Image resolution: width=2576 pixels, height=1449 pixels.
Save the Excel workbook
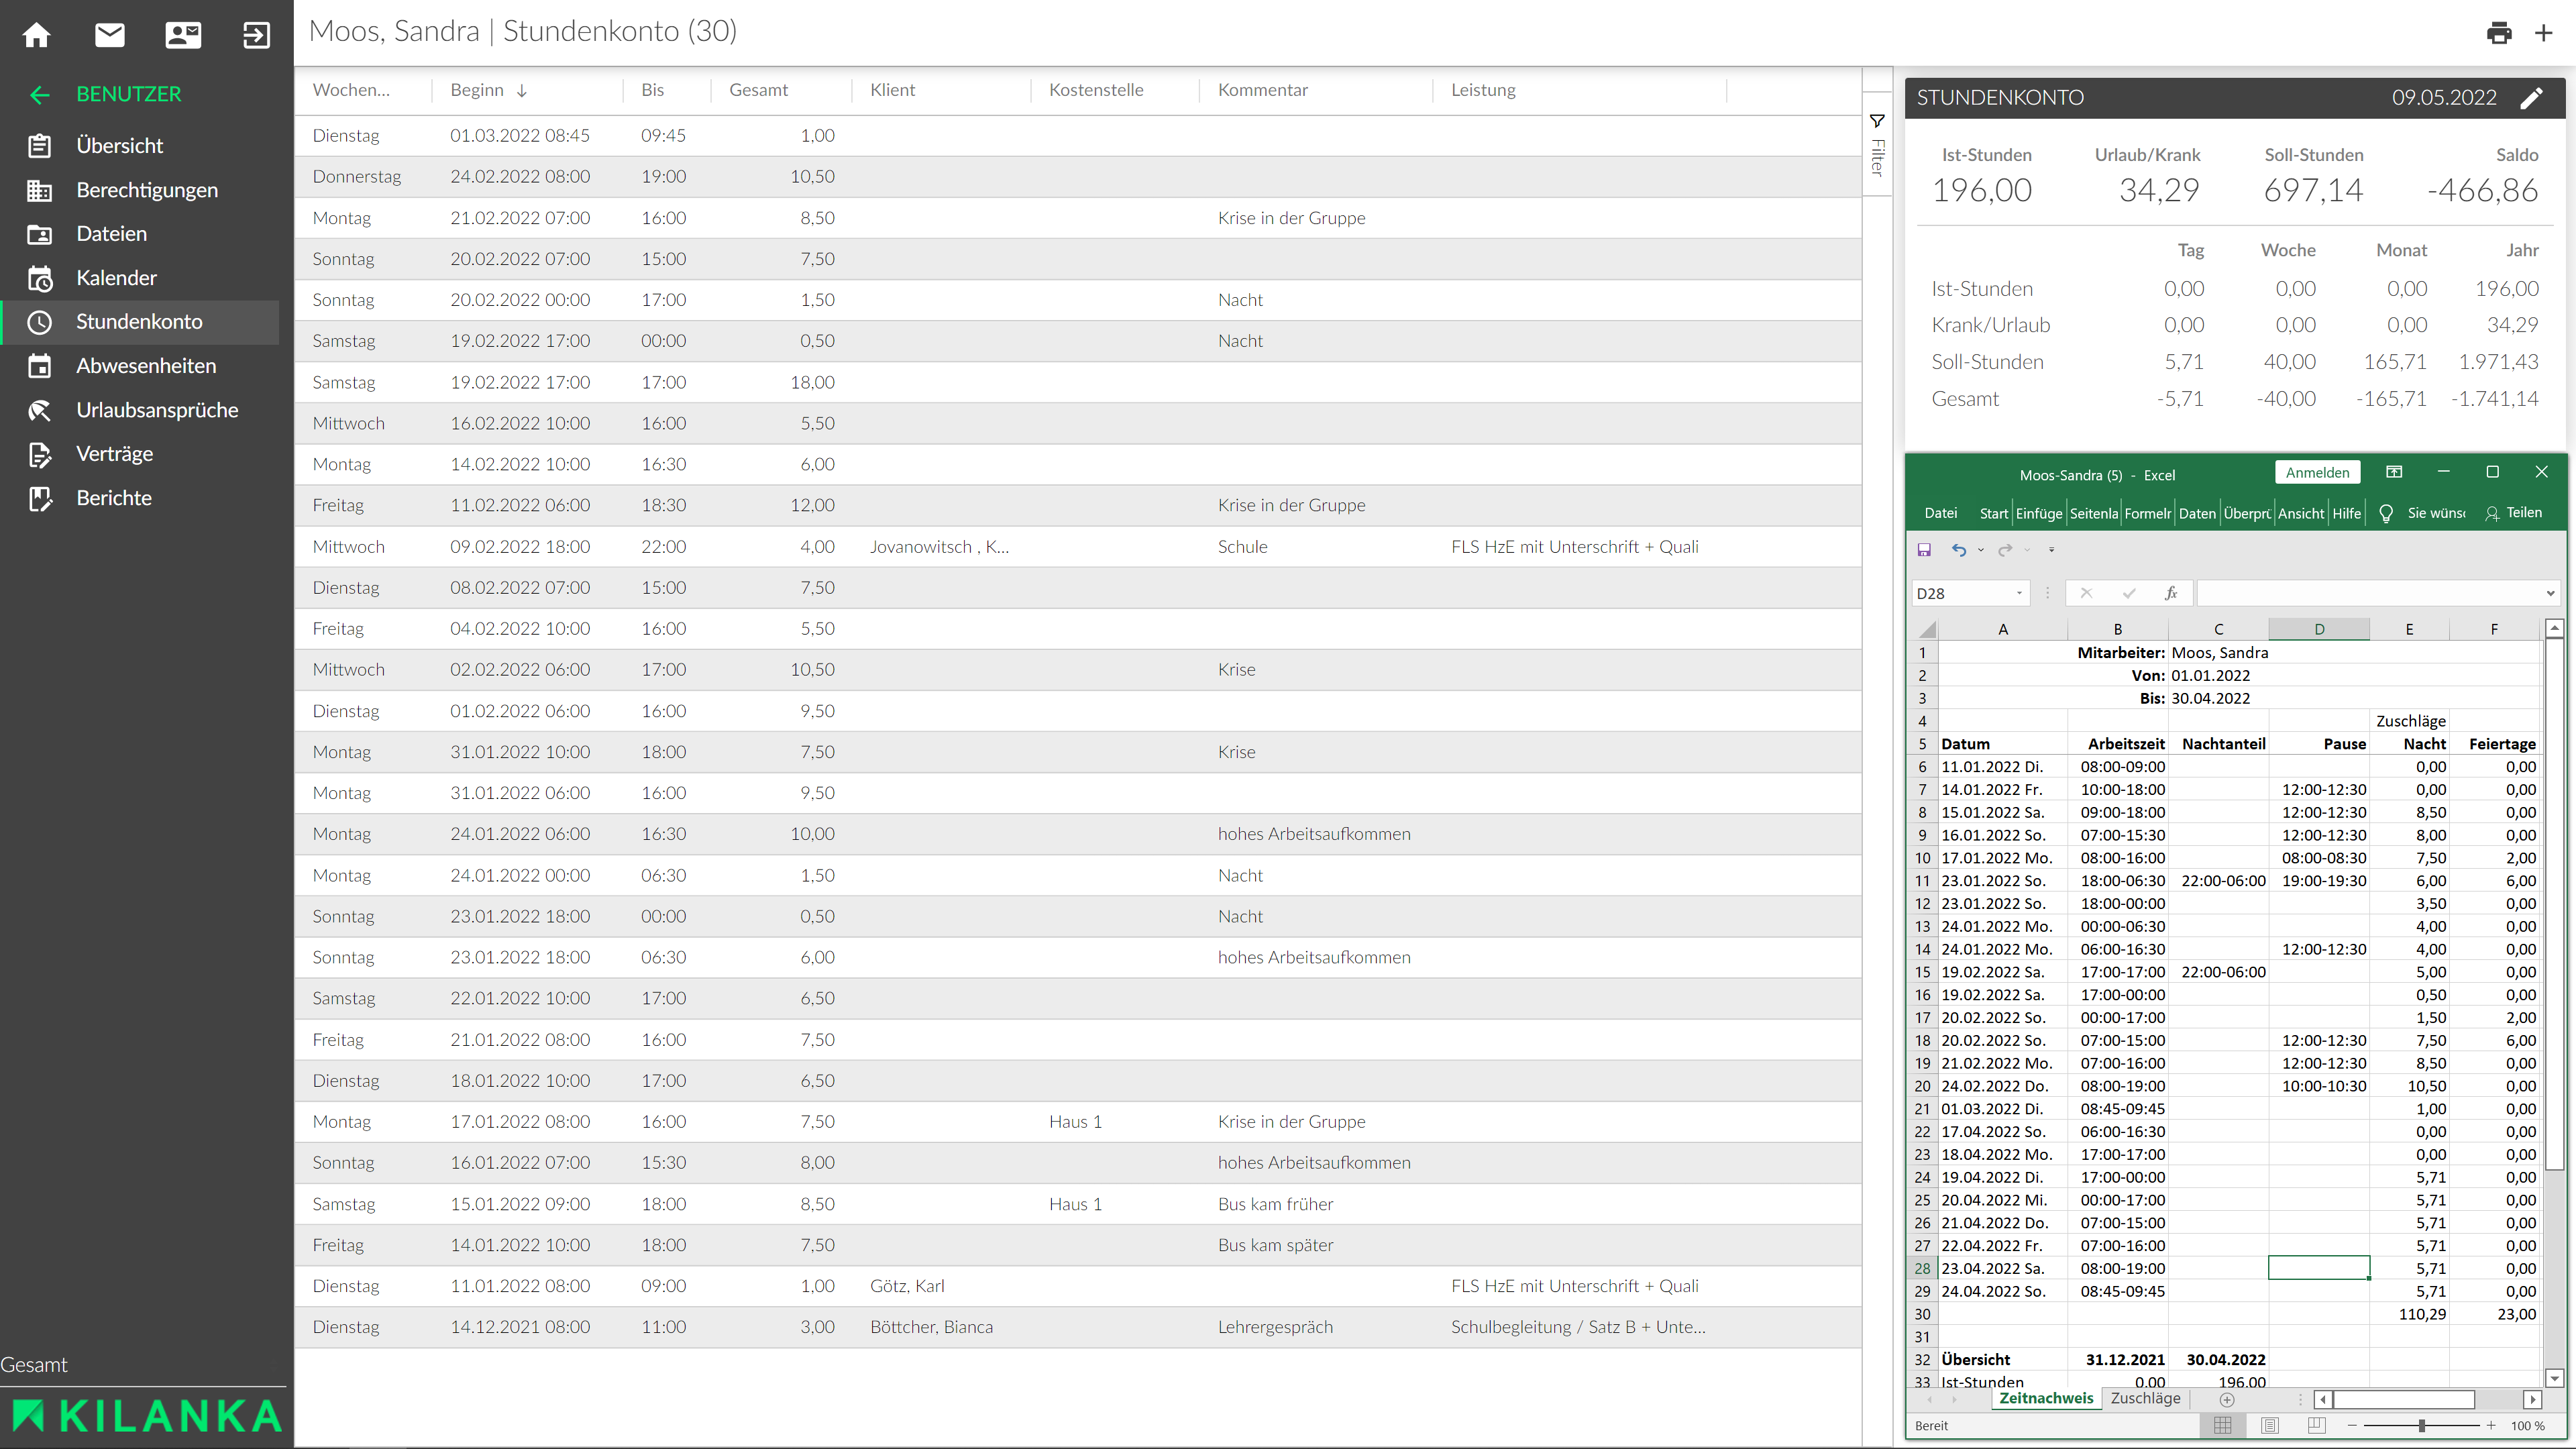coord(1924,550)
